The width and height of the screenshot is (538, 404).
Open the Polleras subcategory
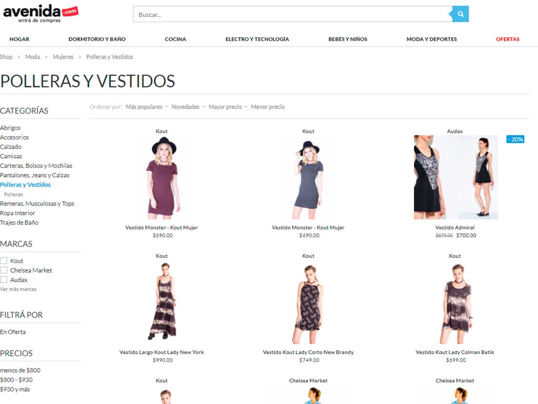pos(14,194)
